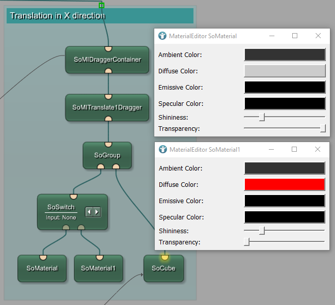Click the SoMaterial Emissive Color swatch
The image size is (335, 305).
point(285,87)
